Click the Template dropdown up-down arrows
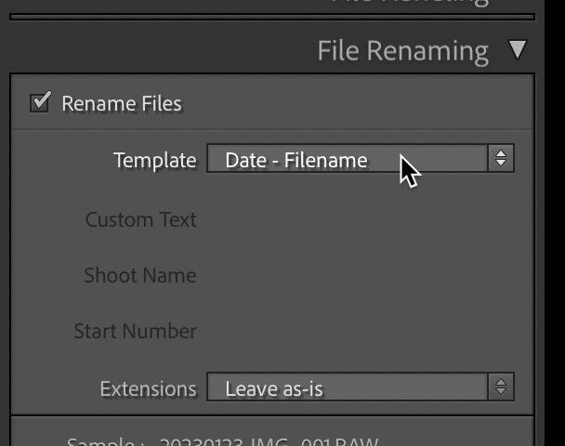 point(501,159)
